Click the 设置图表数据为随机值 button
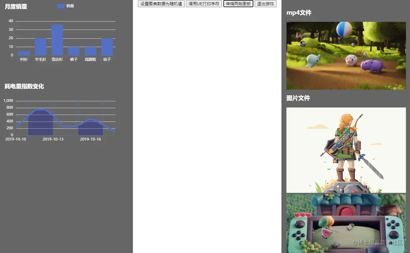Screen dimensions: 410x253 click(x=161, y=4)
